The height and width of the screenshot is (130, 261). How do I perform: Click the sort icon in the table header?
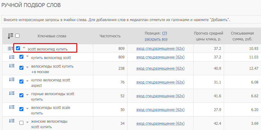10,36
